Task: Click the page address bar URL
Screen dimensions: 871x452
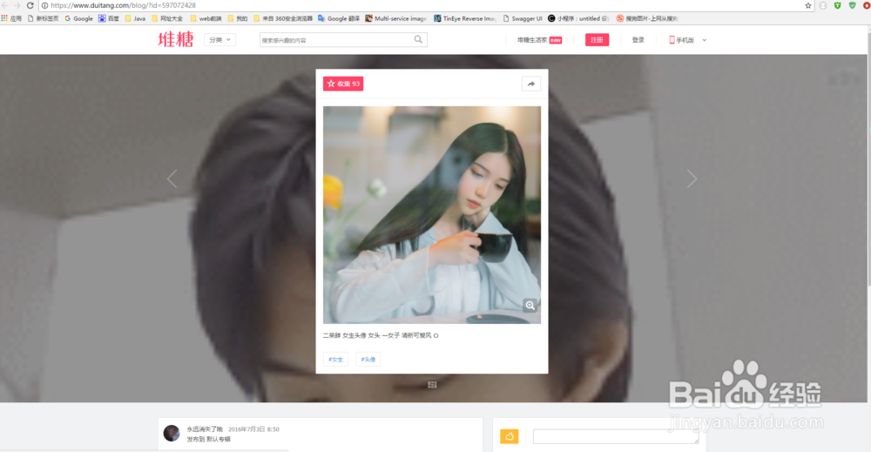Action: [x=124, y=5]
